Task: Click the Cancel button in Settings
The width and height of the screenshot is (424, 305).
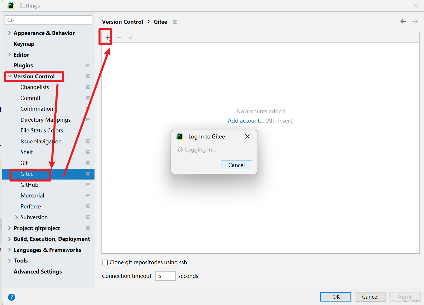Action: [370, 297]
